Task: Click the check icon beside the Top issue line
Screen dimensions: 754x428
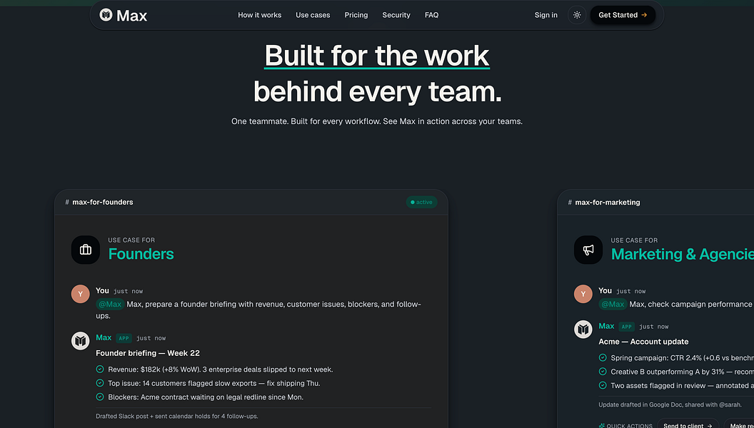Action: pos(99,383)
